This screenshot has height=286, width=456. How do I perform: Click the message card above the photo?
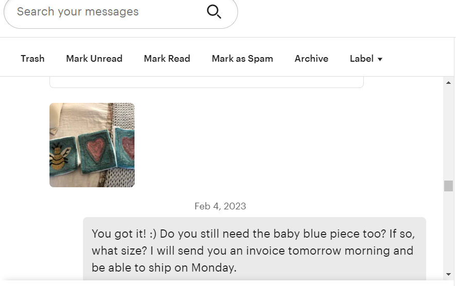(x=206, y=82)
